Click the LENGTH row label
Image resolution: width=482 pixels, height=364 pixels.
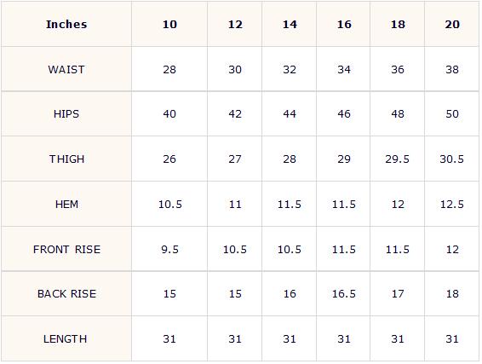(x=66, y=338)
